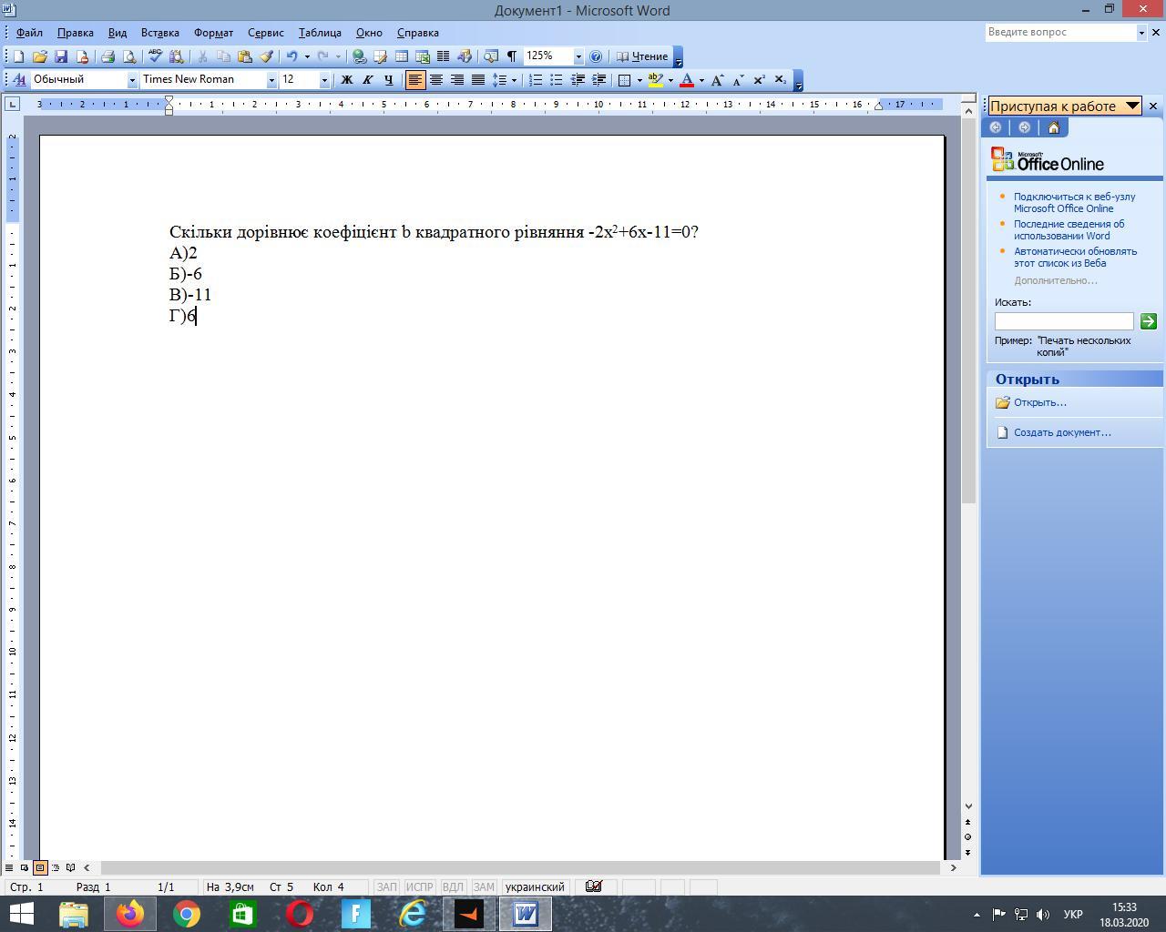
Task: Toggle underline formatting (Ч)
Action: (x=388, y=80)
